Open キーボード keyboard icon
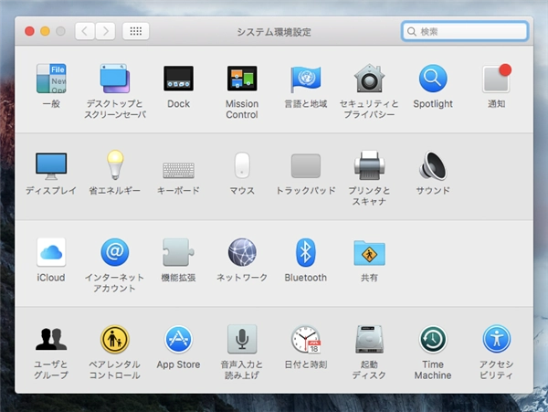Screen dimensions: 548x412 [179, 170]
